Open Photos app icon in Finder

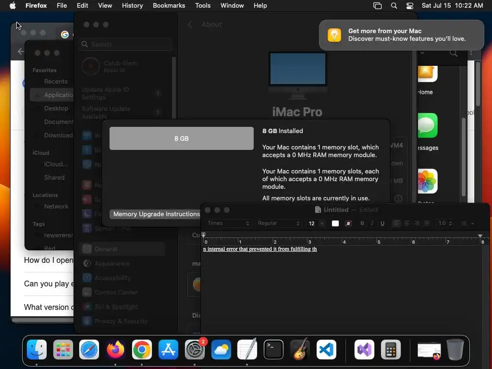click(x=428, y=181)
